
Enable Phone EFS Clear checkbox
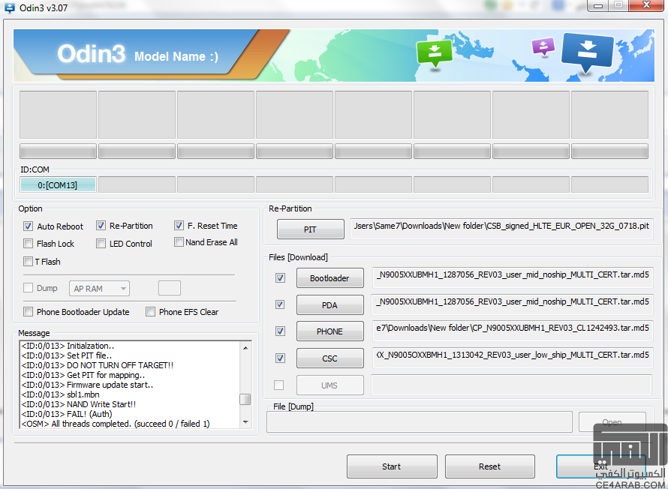[150, 312]
